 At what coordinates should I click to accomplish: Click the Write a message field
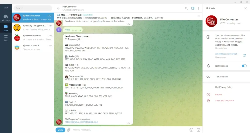[x=130, y=130]
